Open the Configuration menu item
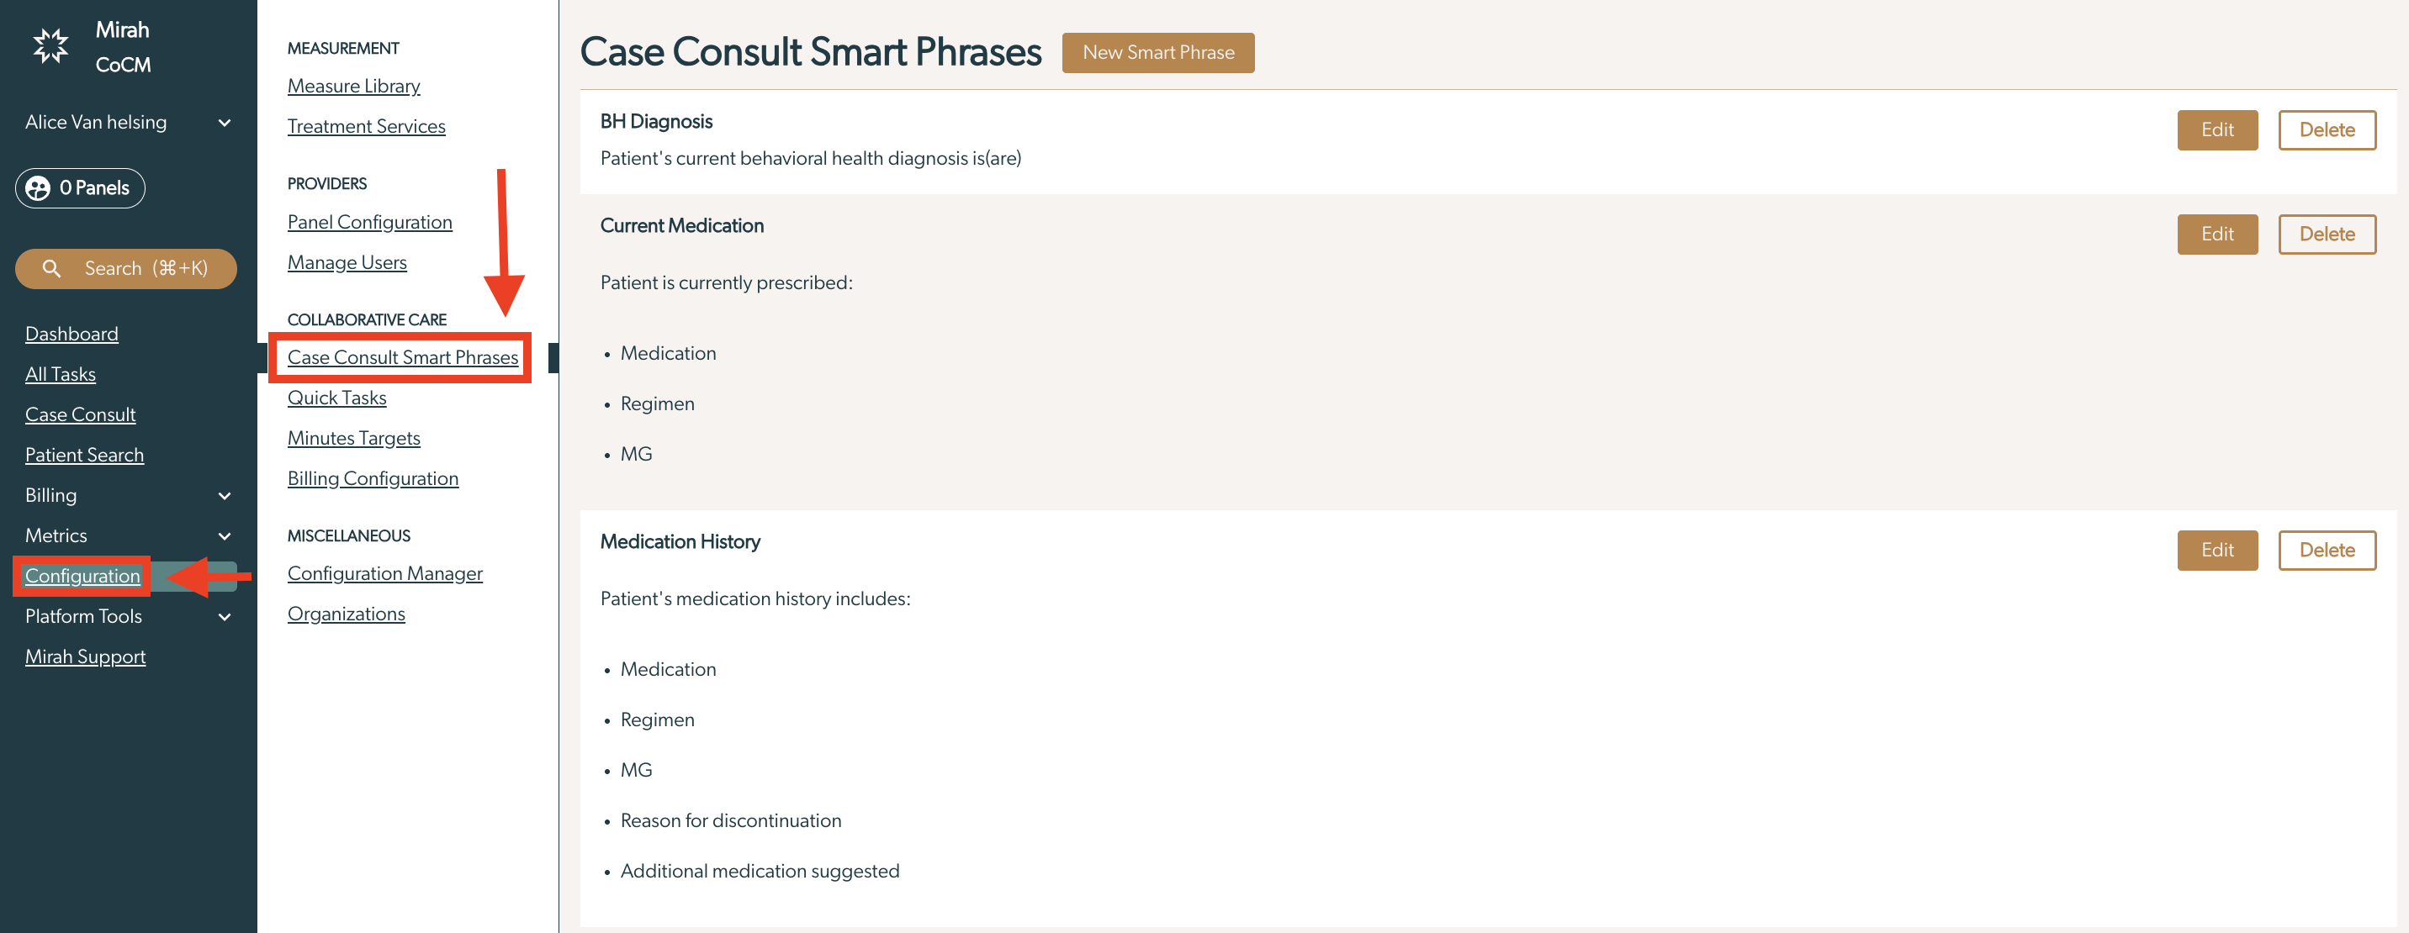This screenshot has height=933, width=2409. coord(82,576)
